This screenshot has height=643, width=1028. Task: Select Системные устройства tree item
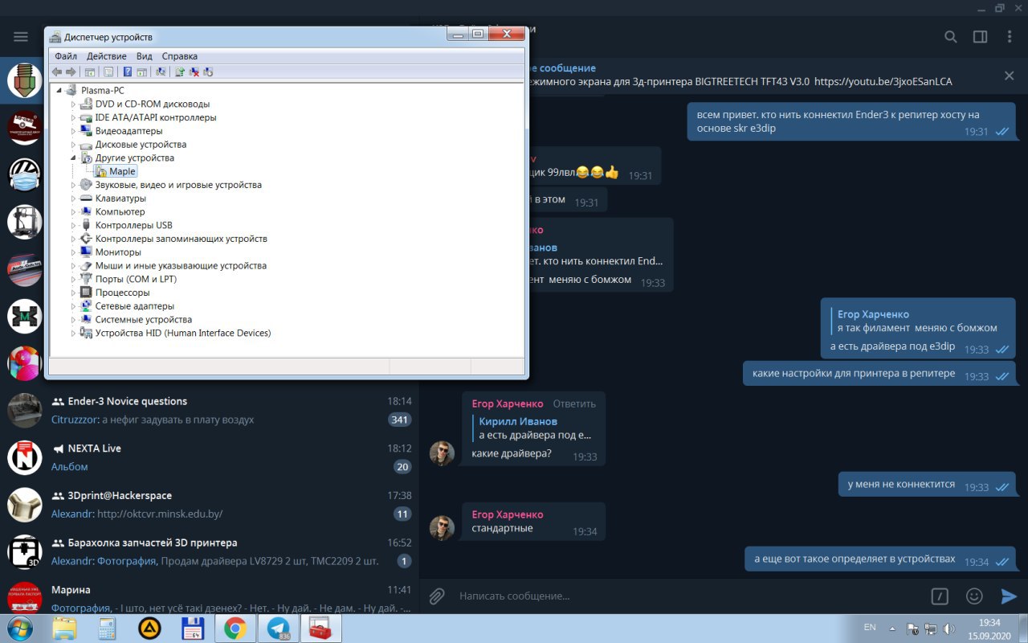pyautogui.click(x=143, y=320)
